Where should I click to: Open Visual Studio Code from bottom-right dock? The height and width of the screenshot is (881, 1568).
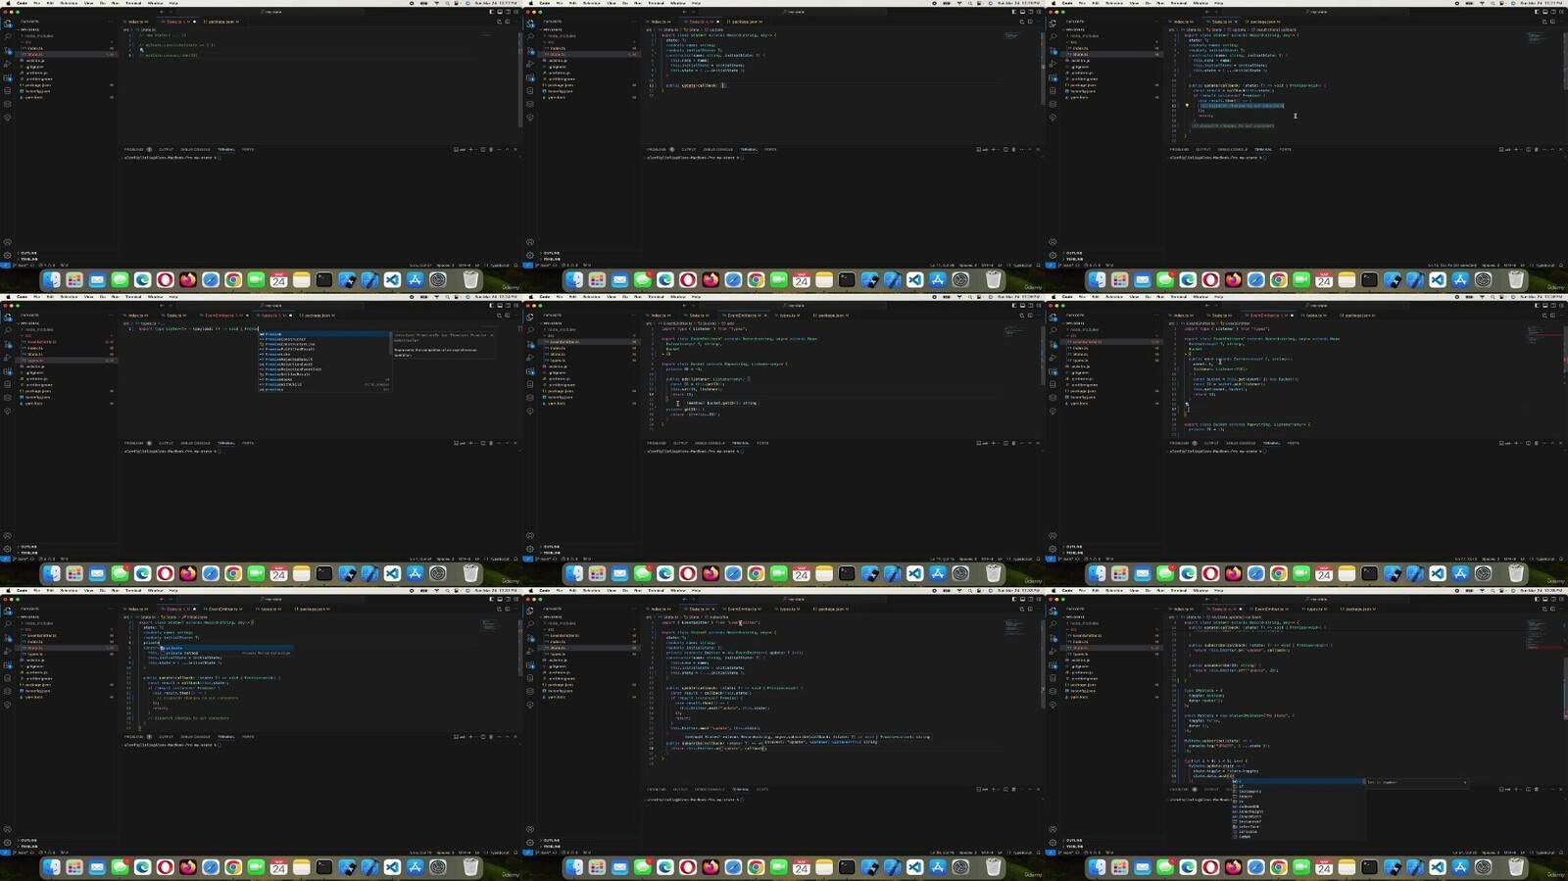[x=1437, y=867]
